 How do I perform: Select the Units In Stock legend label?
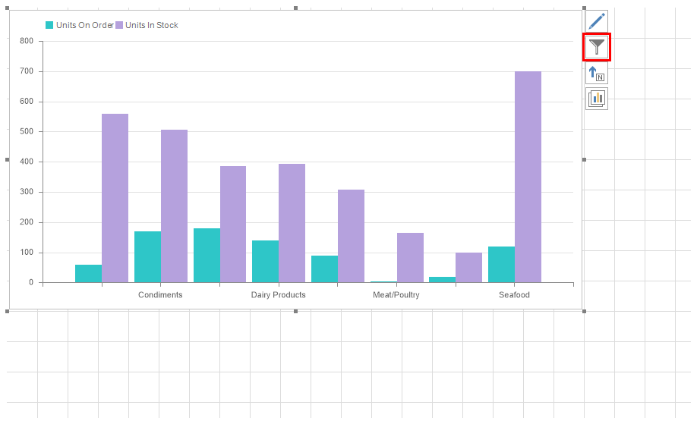click(152, 25)
